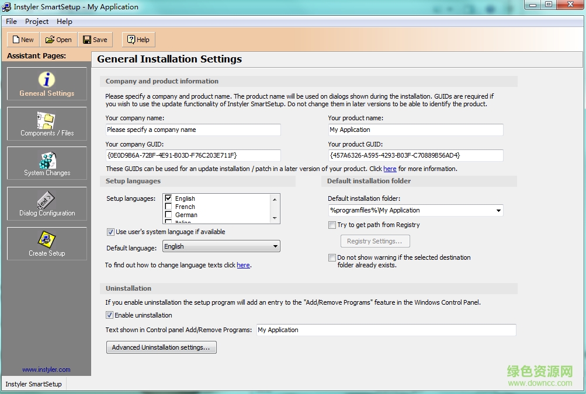Click the Help toolbar button
The height and width of the screenshot is (394, 586).
(138, 40)
